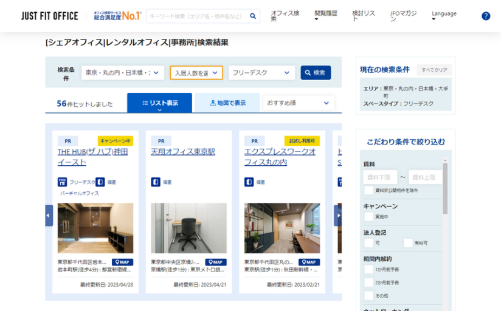
Task: Open MAP for 東京都千代田区丸の内 address
Action: coord(309,262)
